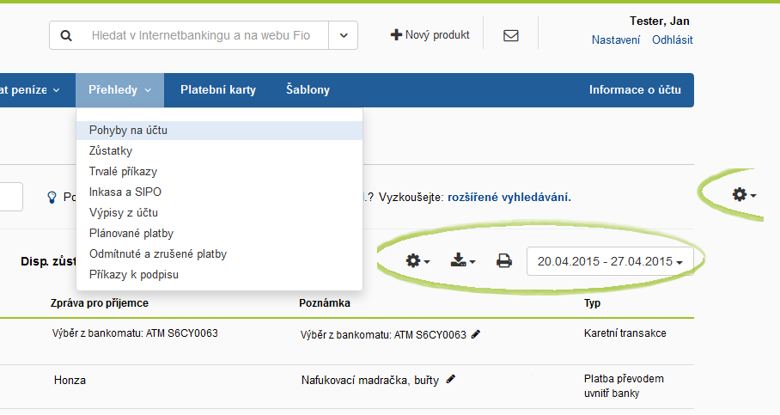This screenshot has height=415, width=780.
Task: Click into the Hledat v Internetbankingu search field
Action: (201, 35)
